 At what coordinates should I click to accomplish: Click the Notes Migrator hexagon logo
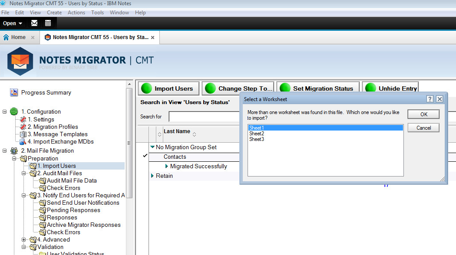20,61
